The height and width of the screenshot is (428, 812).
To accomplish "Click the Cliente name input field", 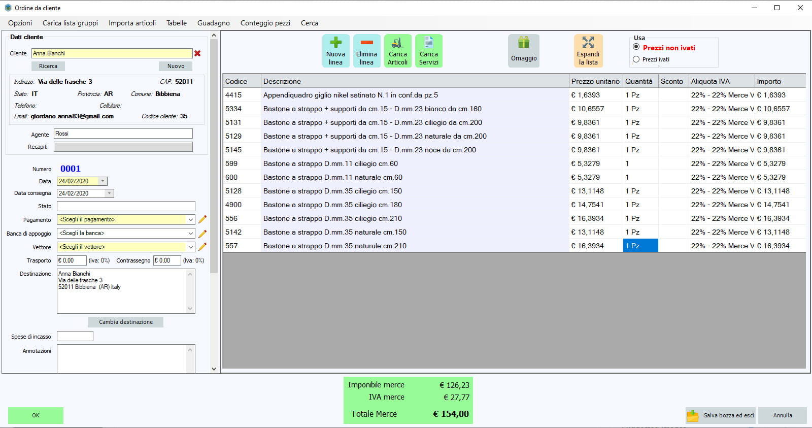I will (x=112, y=53).
